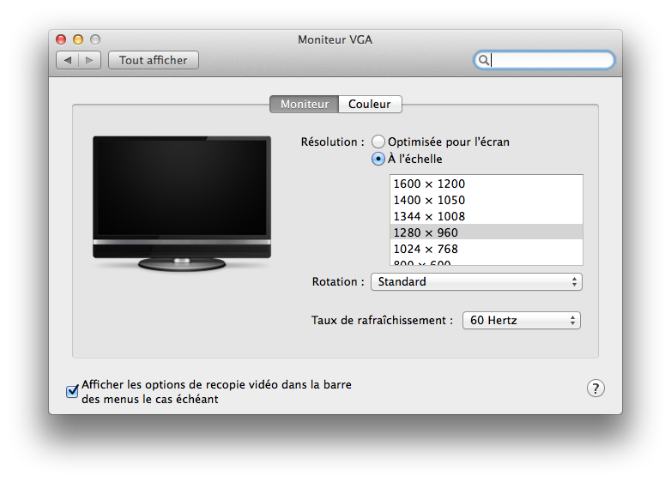
Task: Close the Moniteur VGA window
Action: (x=61, y=39)
